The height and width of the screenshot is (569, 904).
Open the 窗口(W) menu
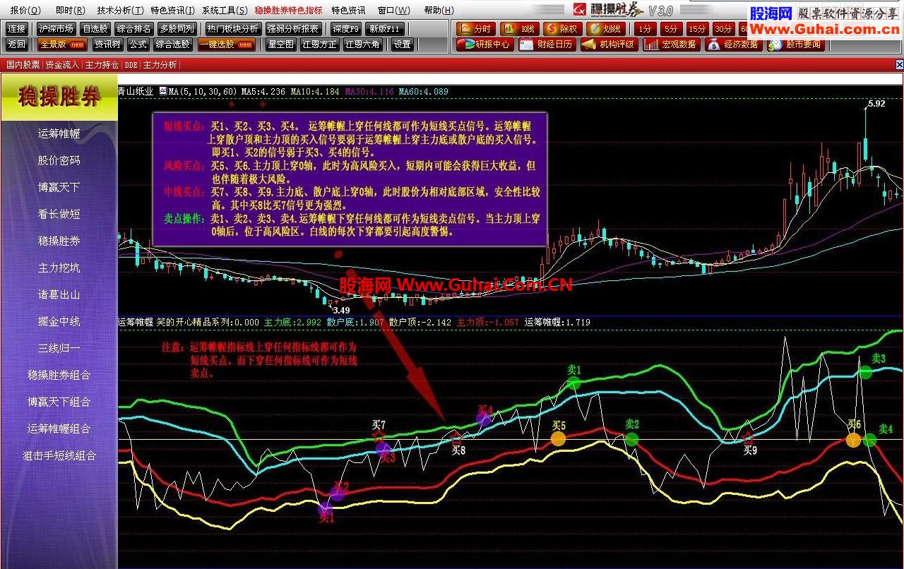click(x=393, y=11)
